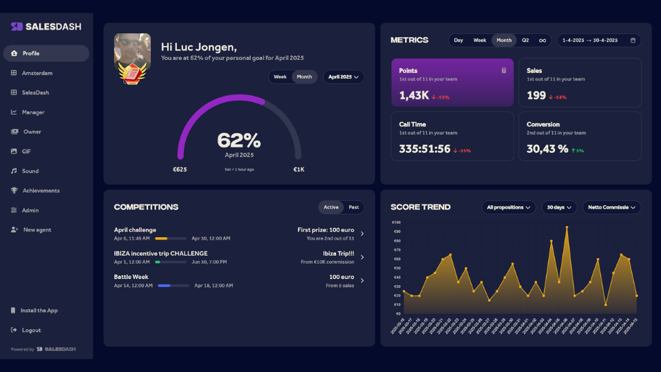Open the April 2025 dropdown

pos(343,76)
